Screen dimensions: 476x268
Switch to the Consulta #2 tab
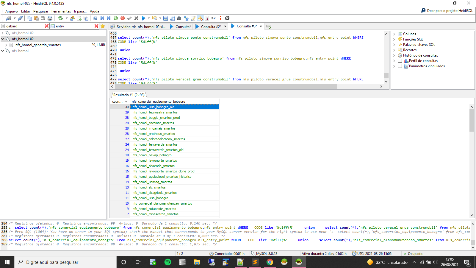(x=211, y=27)
